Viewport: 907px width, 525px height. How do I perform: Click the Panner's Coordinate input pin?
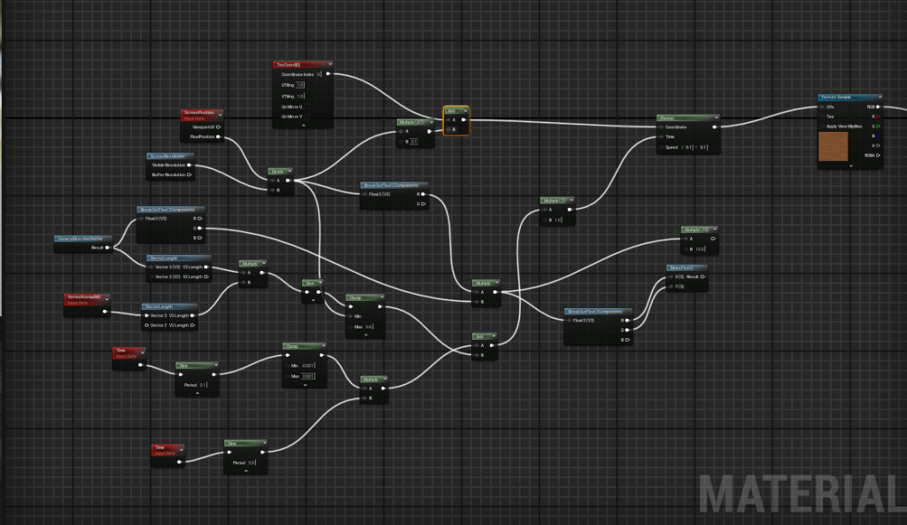pyautogui.click(x=661, y=127)
